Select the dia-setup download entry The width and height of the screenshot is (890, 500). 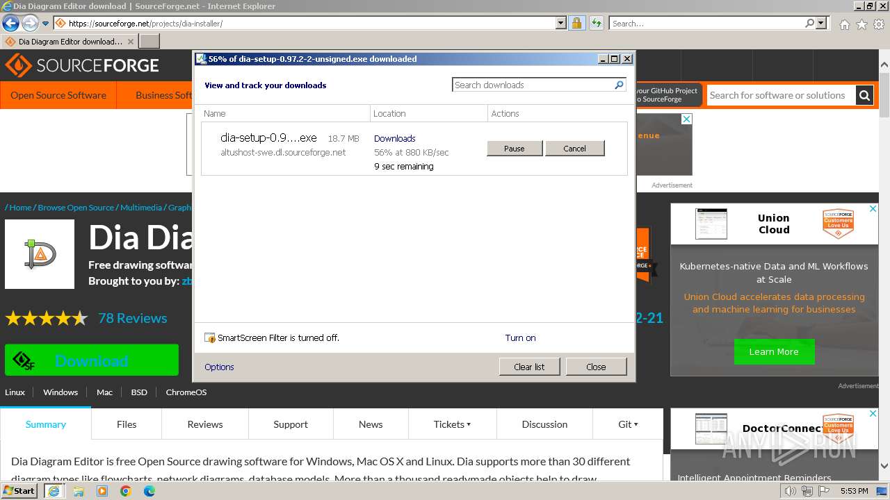coord(414,149)
